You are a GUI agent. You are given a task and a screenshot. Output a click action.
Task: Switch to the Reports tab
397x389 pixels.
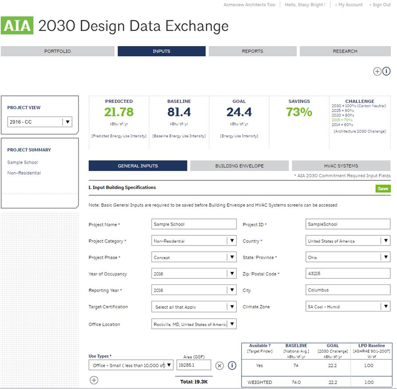pyautogui.click(x=252, y=51)
